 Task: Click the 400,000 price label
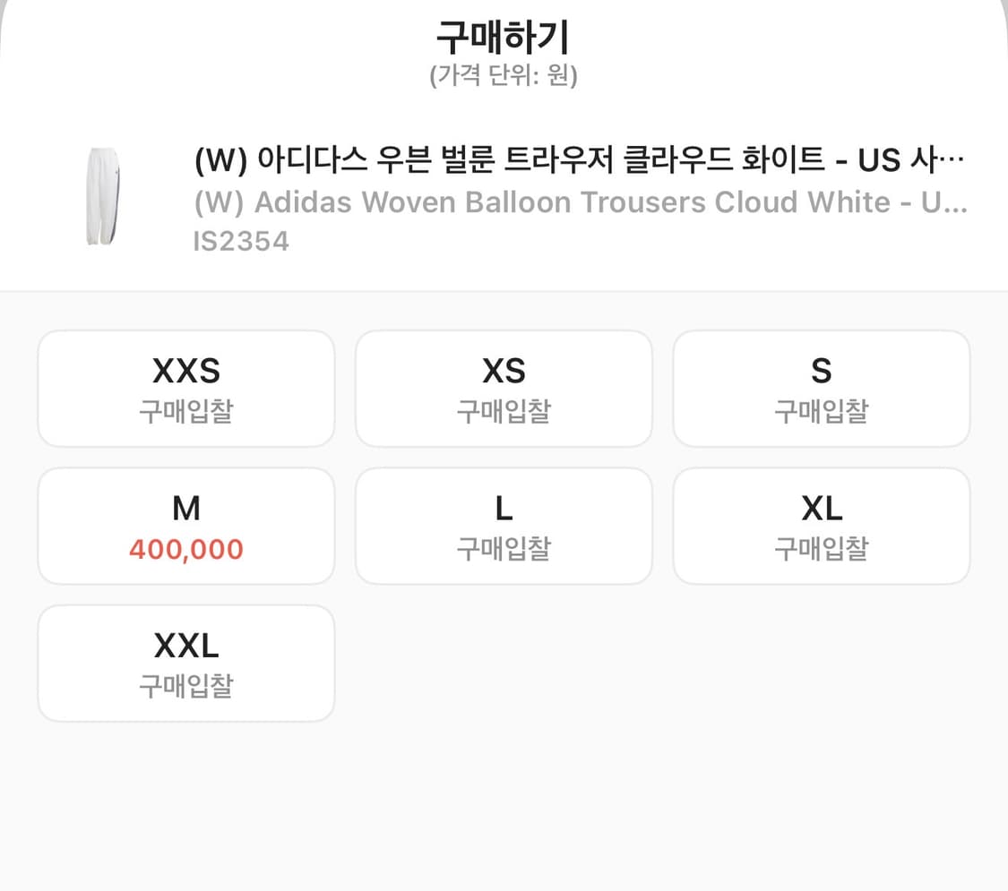185,548
